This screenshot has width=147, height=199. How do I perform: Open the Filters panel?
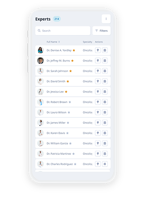coord(101,31)
